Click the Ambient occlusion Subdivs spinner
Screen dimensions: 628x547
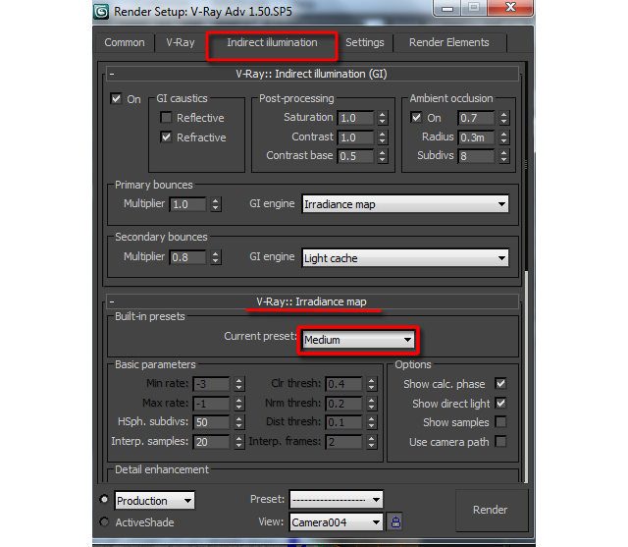pos(503,156)
